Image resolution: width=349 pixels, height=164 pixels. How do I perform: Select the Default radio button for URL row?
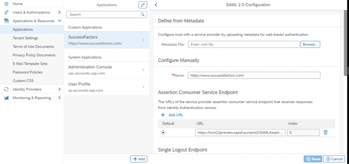[163, 132]
